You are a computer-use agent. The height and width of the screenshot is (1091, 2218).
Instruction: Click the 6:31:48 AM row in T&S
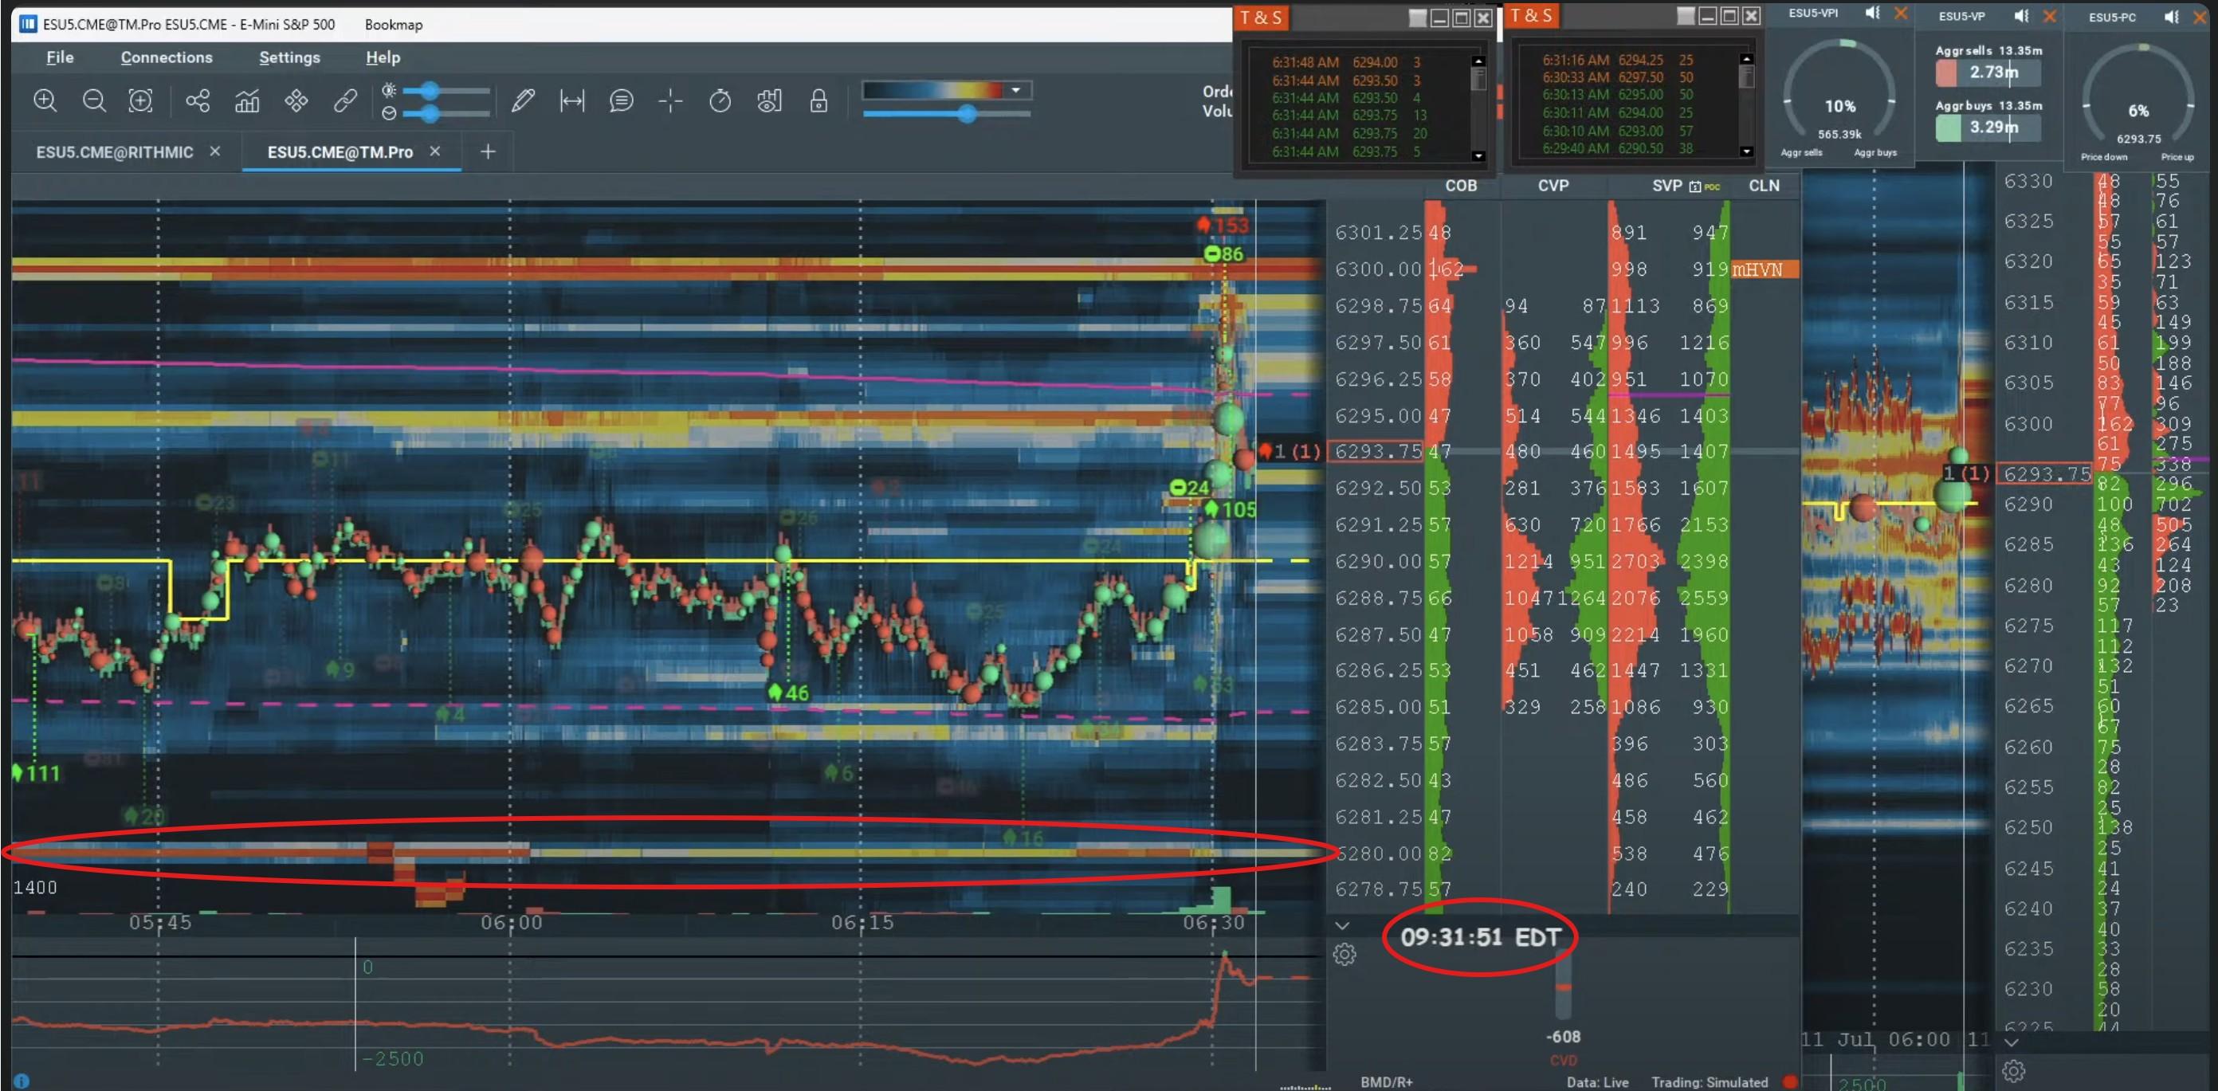click(x=1347, y=62)
